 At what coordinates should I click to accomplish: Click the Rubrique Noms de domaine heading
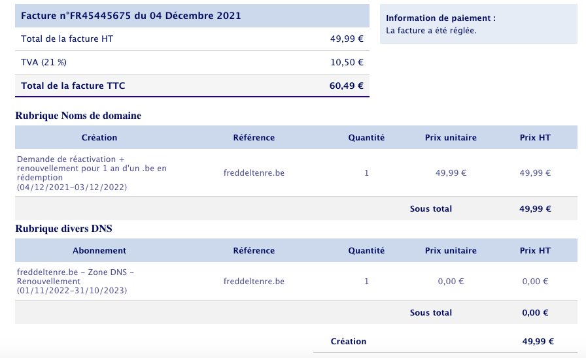point(78,116)
